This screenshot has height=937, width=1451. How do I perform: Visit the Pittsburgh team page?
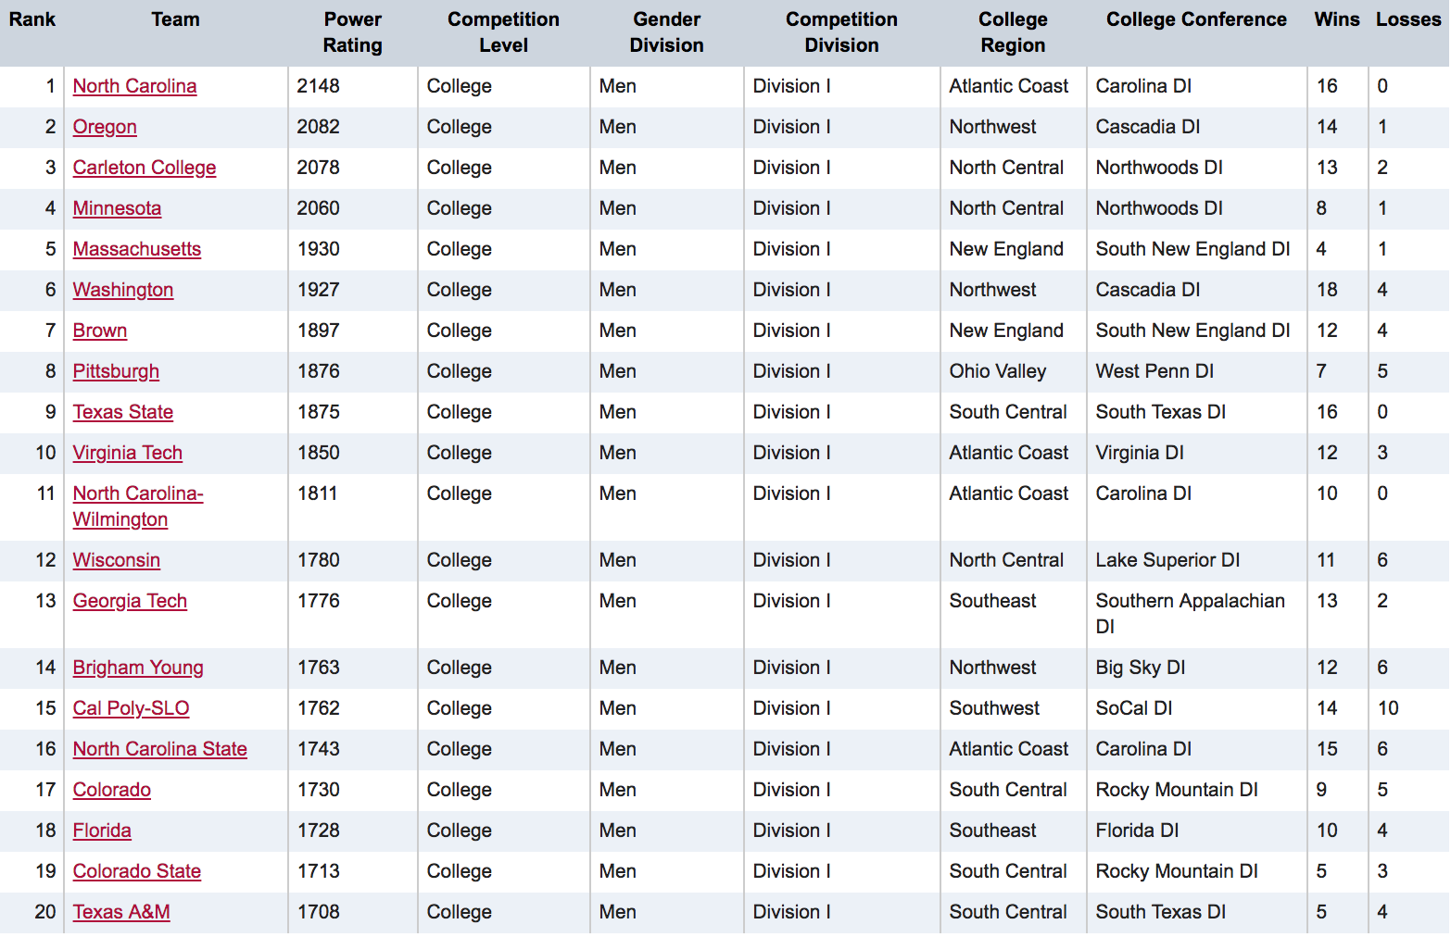tap(116, 371)
